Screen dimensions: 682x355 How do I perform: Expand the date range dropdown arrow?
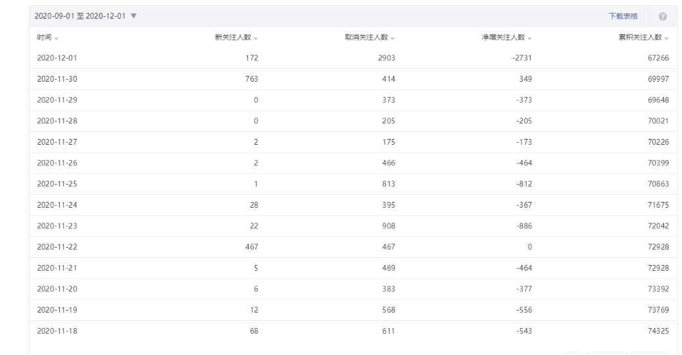coord(133,16)
